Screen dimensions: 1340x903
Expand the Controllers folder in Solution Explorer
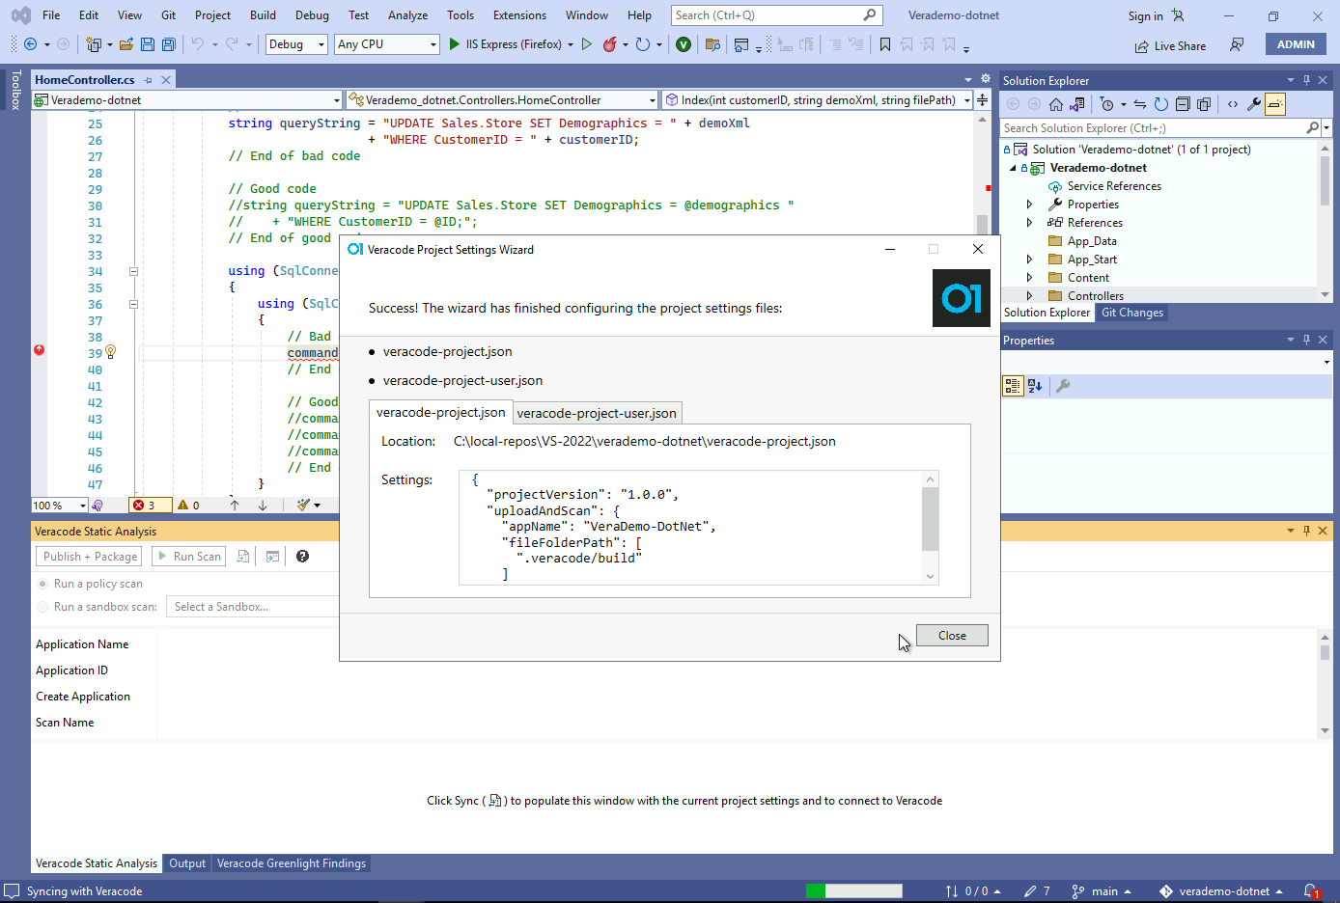pos(1029,296)
